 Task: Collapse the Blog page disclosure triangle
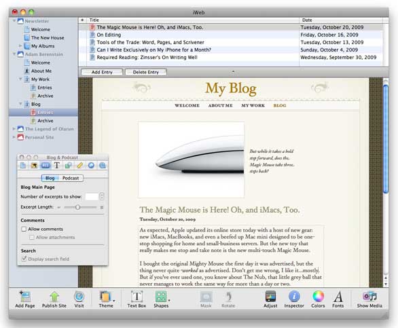20,104
